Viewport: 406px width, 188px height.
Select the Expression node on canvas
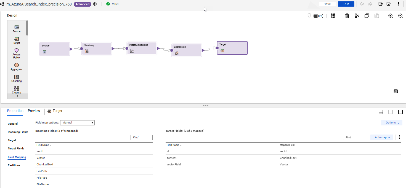click(187, 50)
